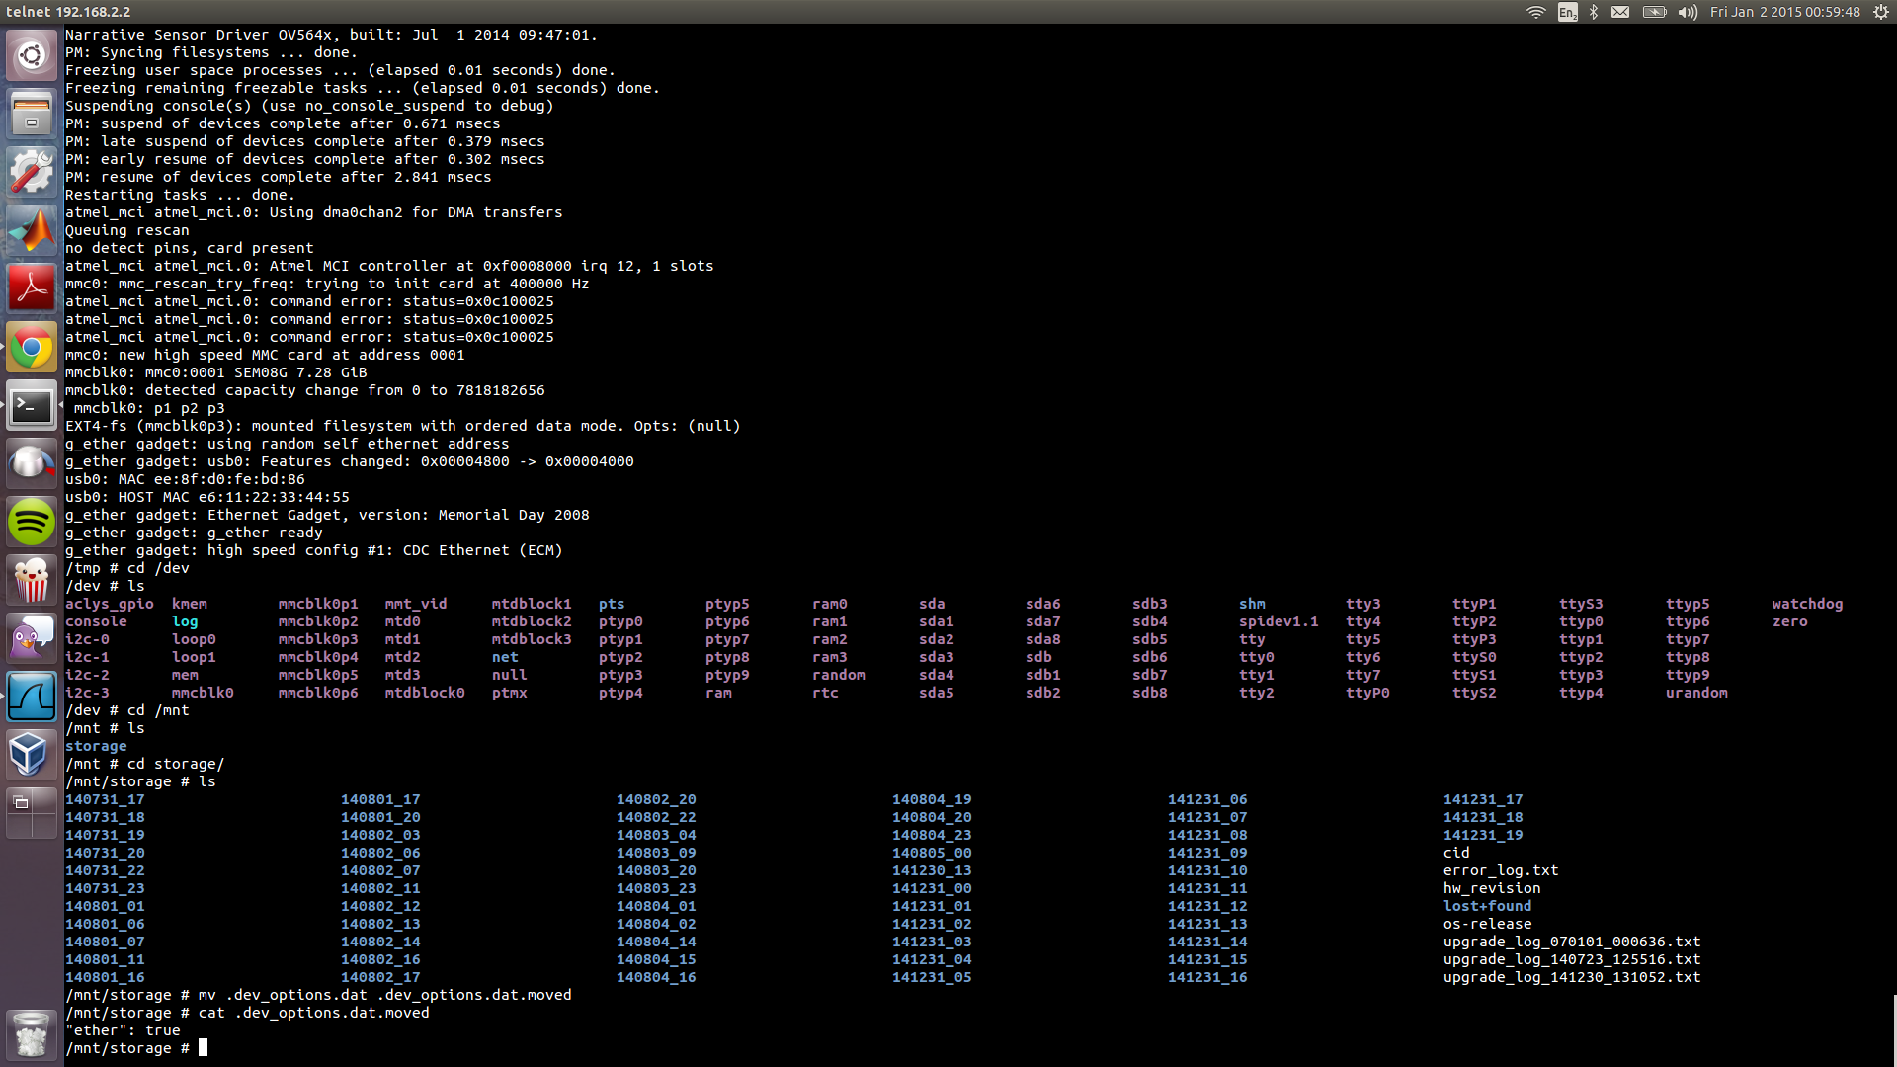Click the 'storage' directory name
The height and width of the screenshot is (1067, 1897).
[96, 746]
